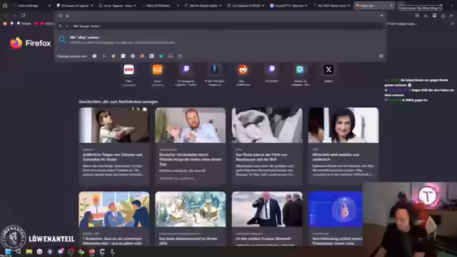457x257 pixels.
Task: Open the Firefox hamburger menu icon
Action: pos(451,16)
